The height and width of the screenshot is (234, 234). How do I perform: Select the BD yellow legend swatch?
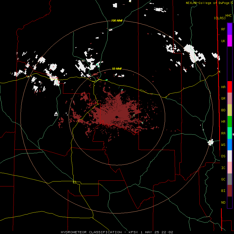click(230, 110)
